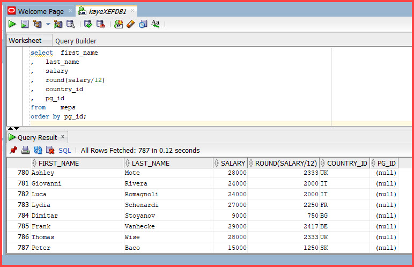This screenshot has width=414, height=267.
Task: Click the PG_ID column sort arrows icon
Action: [x=373, y=163]
